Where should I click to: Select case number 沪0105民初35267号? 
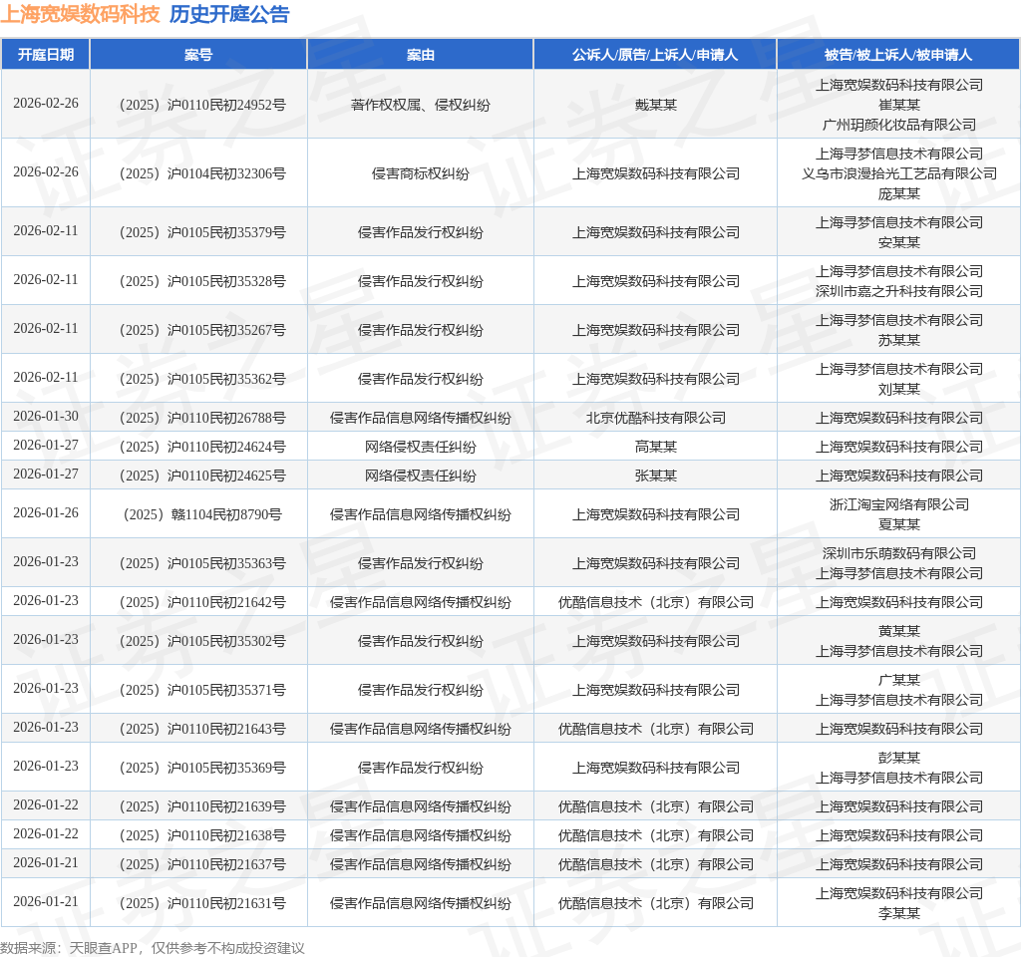226,330
